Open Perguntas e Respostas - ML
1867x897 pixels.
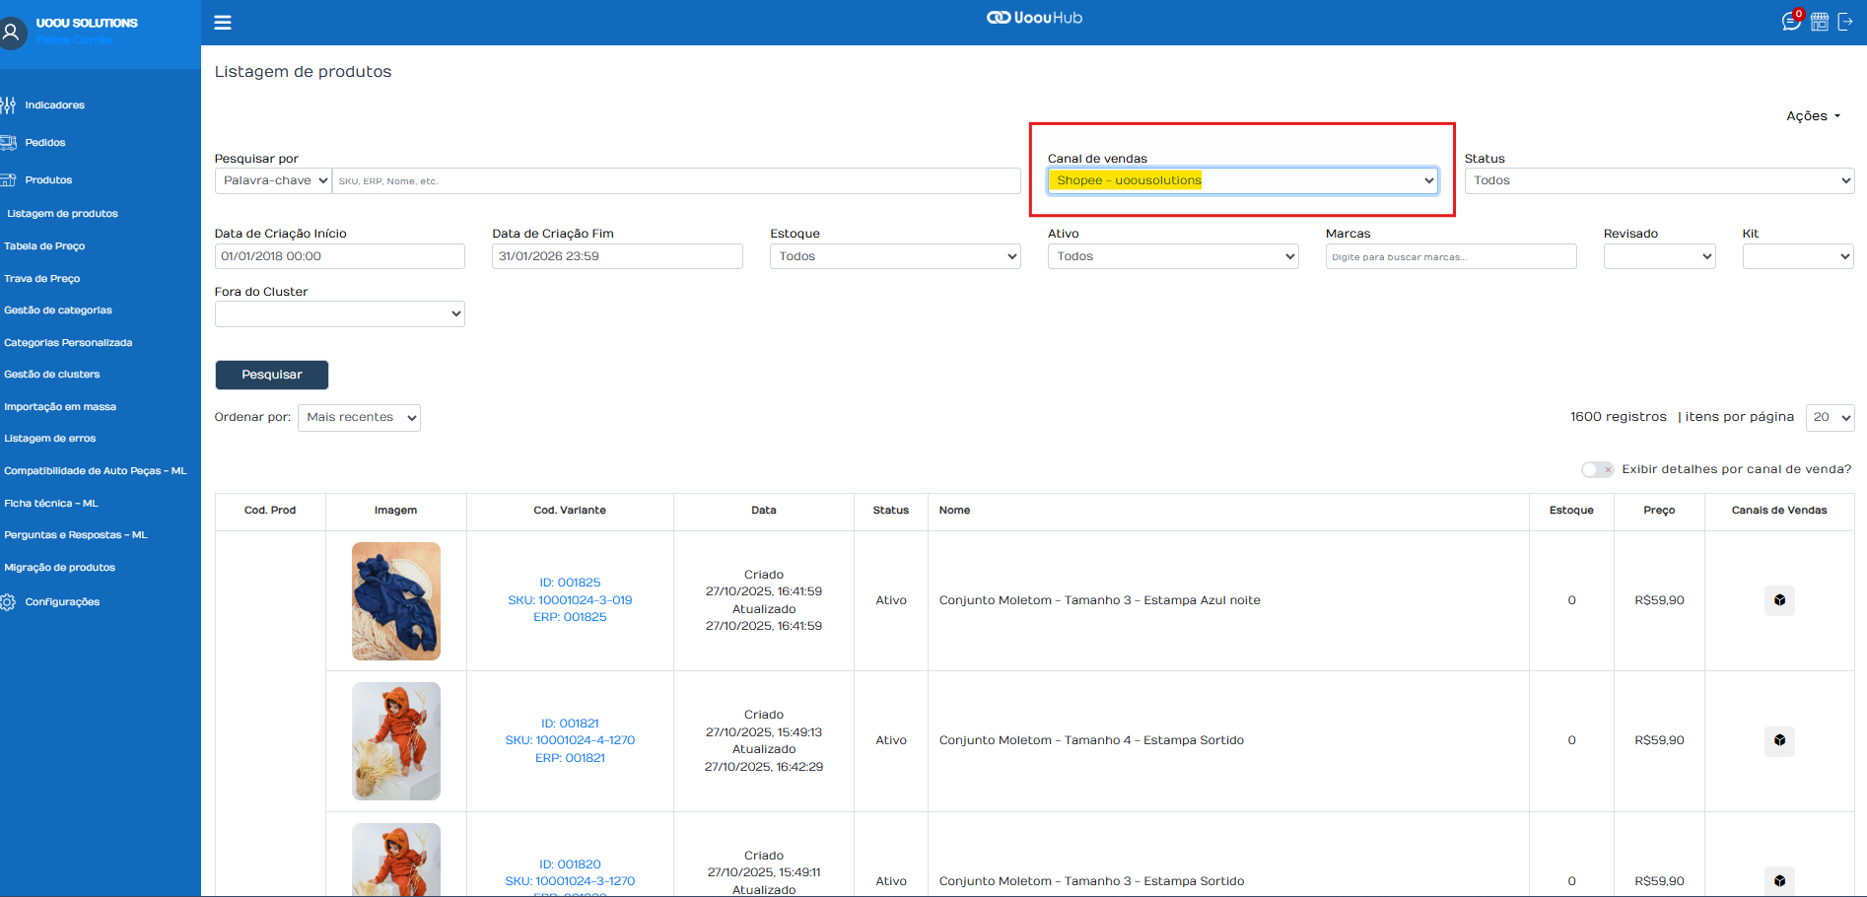[x=76, y=534]
